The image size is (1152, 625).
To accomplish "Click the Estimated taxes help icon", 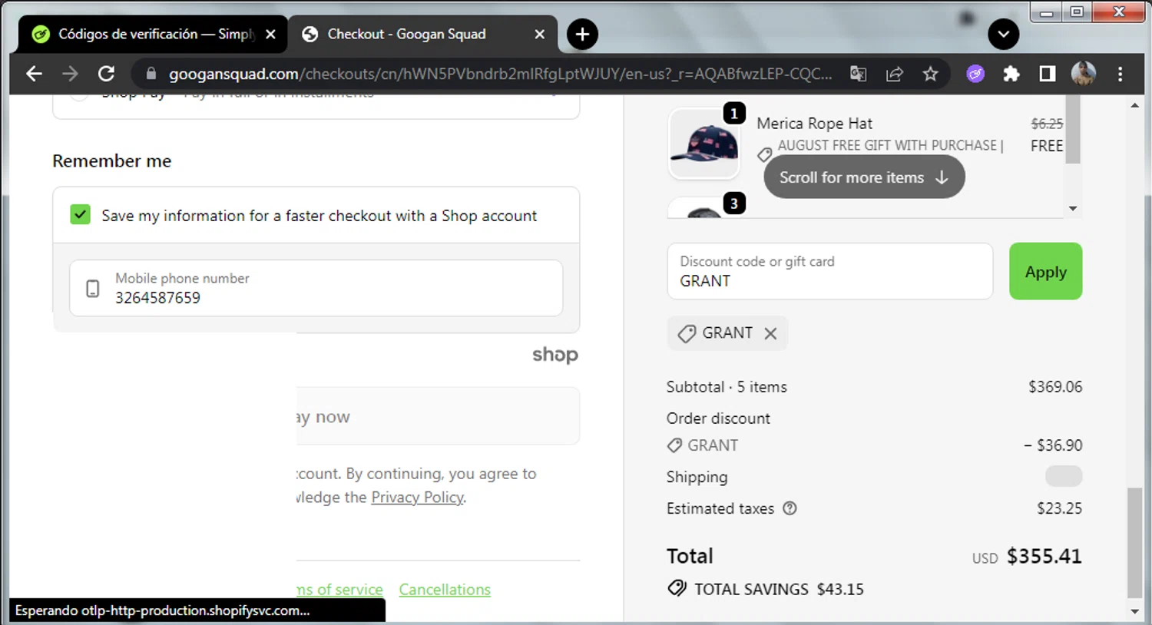I will click(x=790, y=508).
